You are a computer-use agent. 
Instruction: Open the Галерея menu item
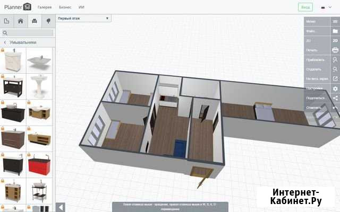click(x=45, y=7)
